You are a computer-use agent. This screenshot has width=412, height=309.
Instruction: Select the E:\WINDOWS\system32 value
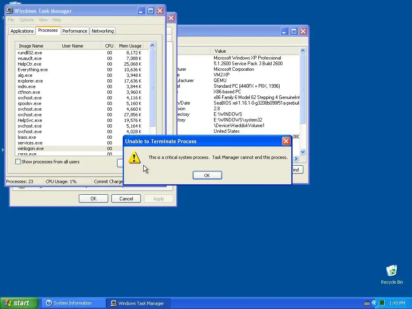pos(238,120)
